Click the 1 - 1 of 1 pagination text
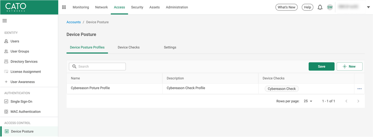Screen dimensions: 373x137 tap(329, 101)
